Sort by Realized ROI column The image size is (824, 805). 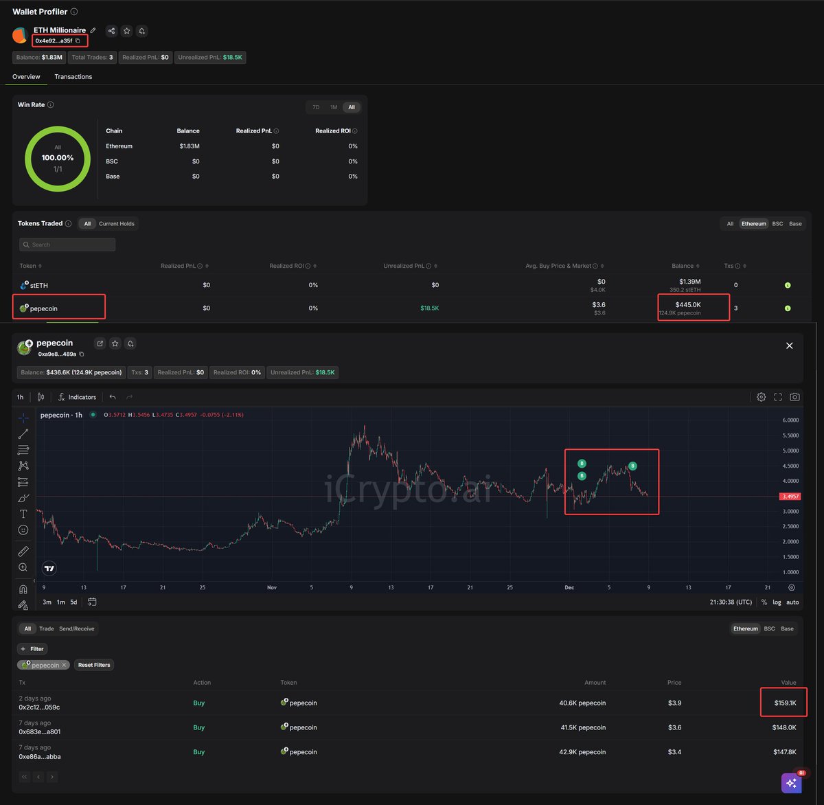click(x=293, y=266)
